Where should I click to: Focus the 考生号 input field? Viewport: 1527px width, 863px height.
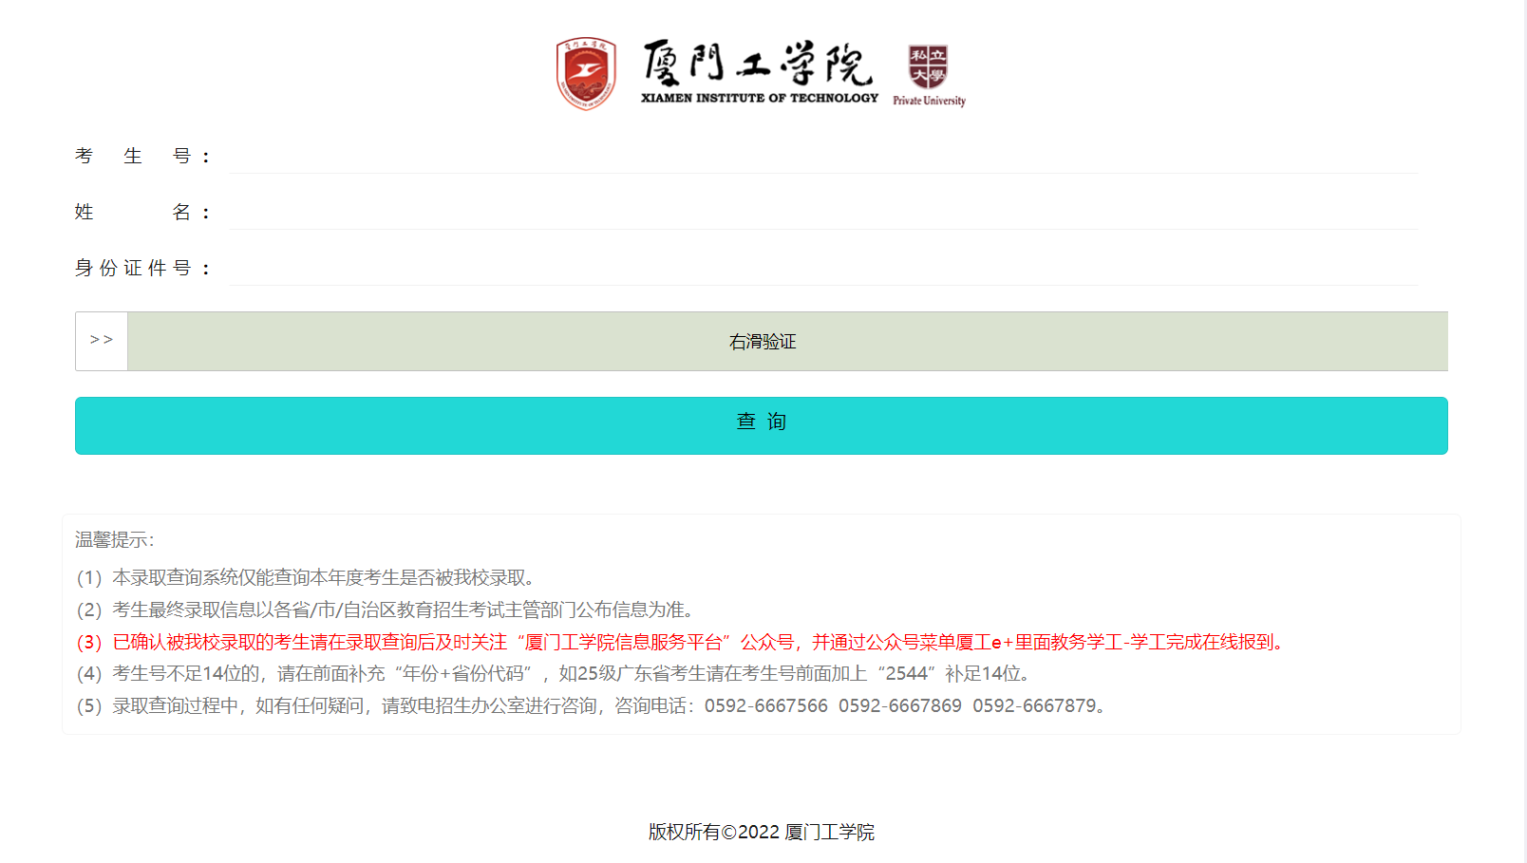click(822, 156)
